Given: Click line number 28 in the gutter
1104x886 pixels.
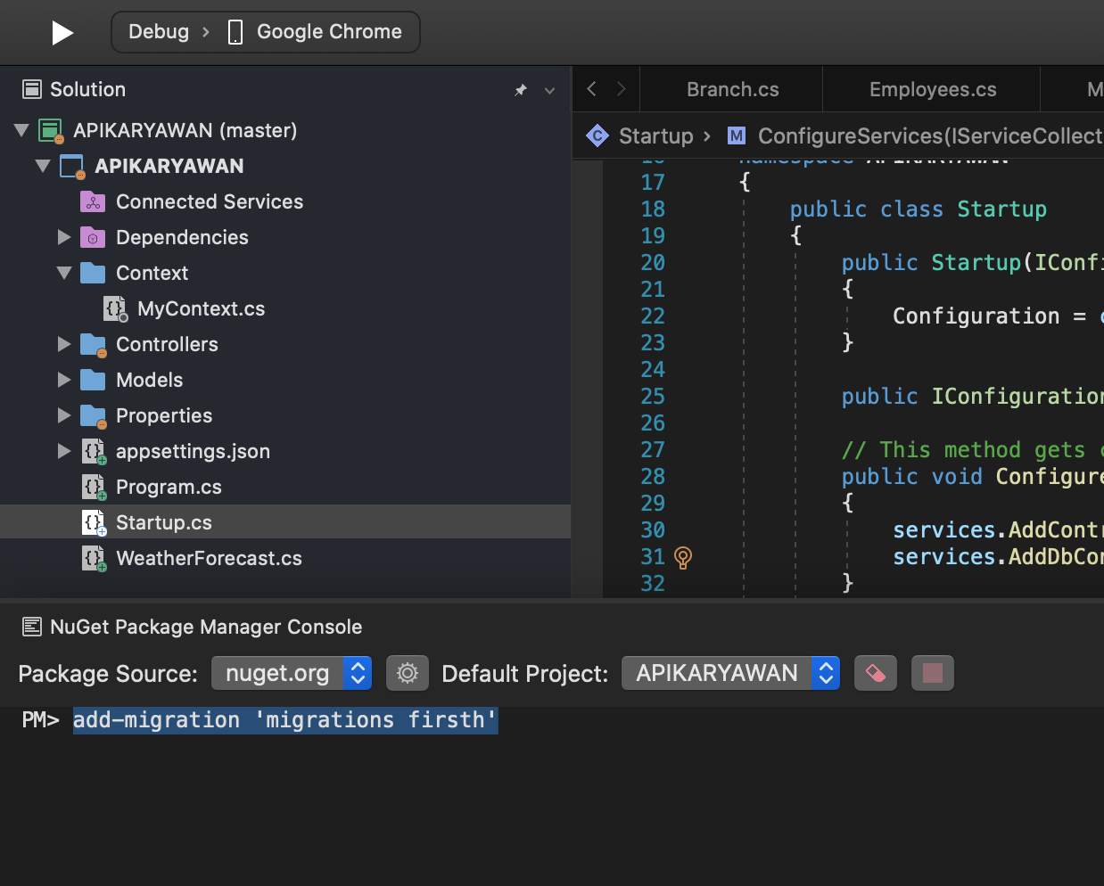Looking at the screenshot, I should 653,477.
